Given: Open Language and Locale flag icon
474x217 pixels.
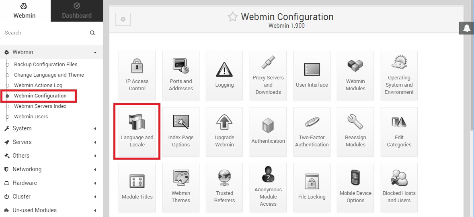Looking at the screenshot, I should tap(137, 122).
